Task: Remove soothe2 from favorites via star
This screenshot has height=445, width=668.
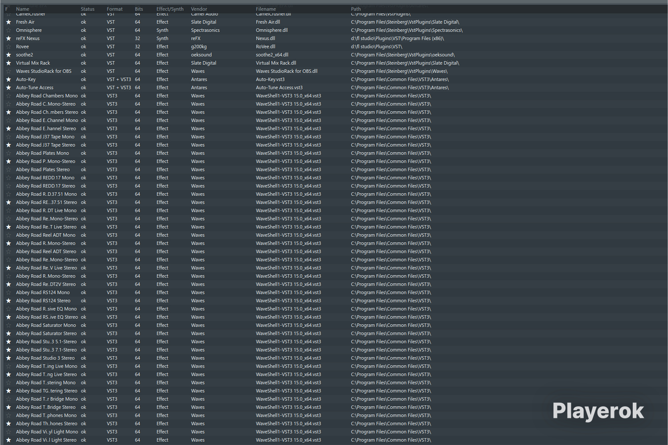Action: [8, 55]
